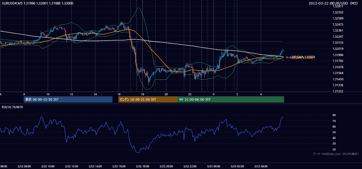Select the ロンドン 16:00-21:00 JST session bar
Viewport: 362px width, 169px height.
tap(148, 99)
